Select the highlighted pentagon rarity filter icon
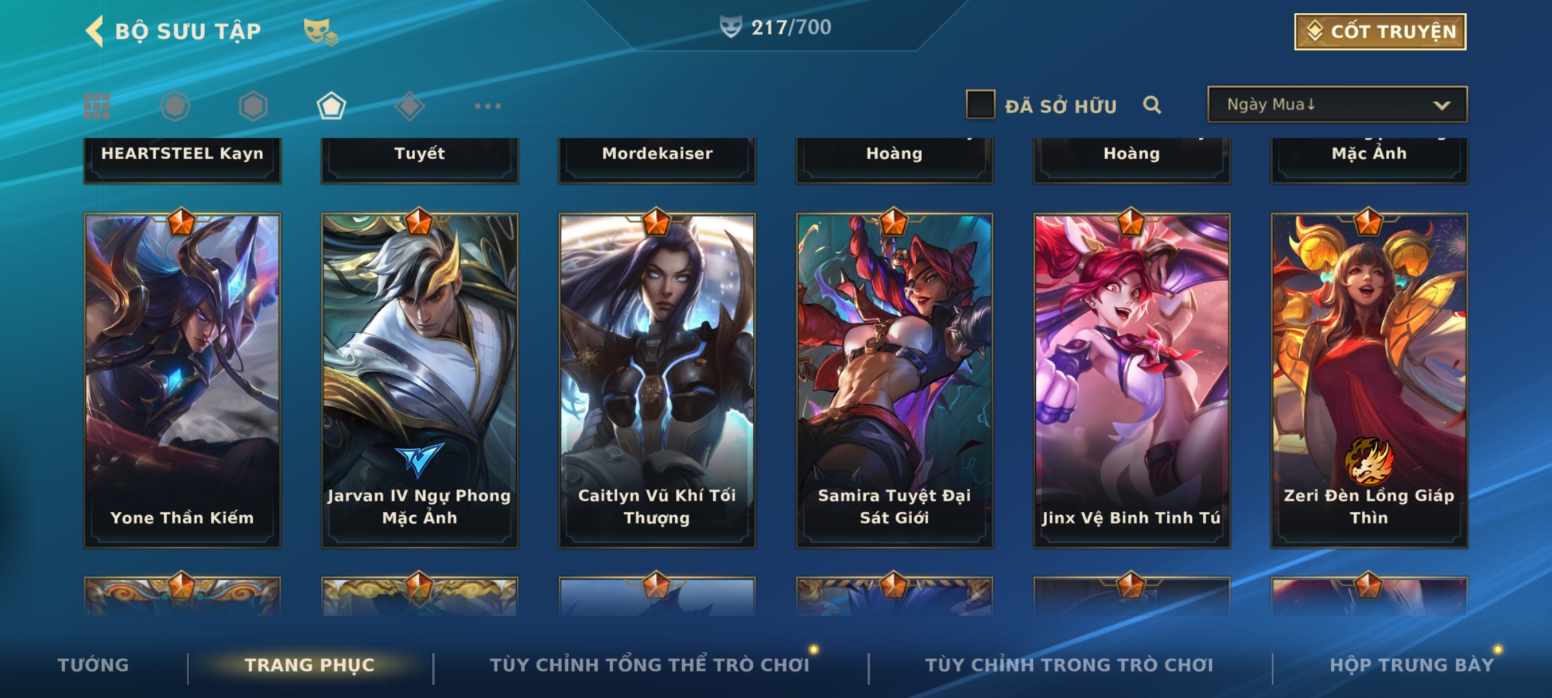Screen dimensions: 1552x698 click(331, 106)
